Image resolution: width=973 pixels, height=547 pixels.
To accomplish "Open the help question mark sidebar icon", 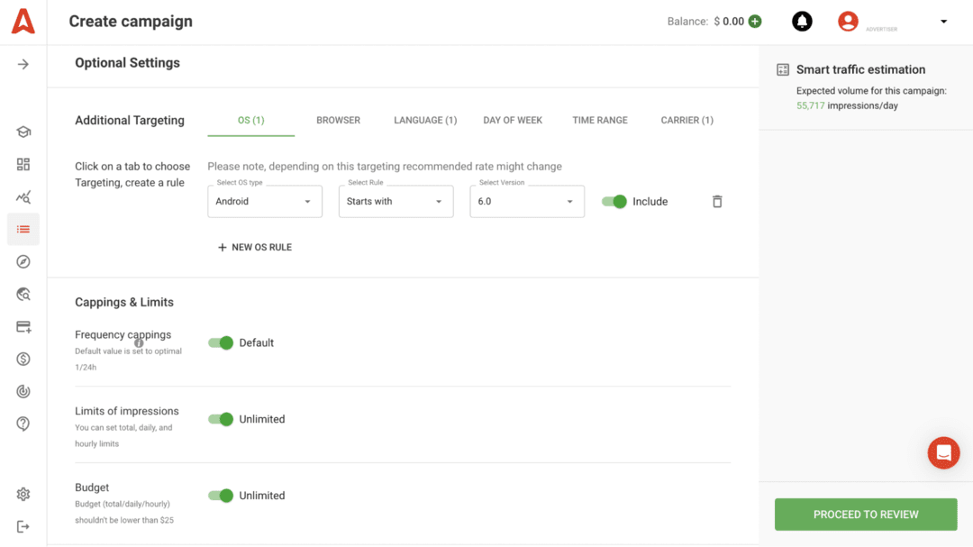I will pos(23,424).
